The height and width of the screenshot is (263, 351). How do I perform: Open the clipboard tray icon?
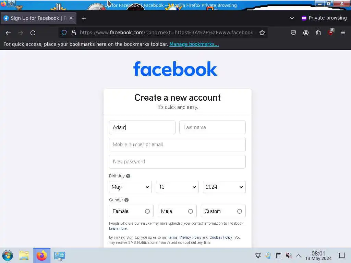click(278, 255)
